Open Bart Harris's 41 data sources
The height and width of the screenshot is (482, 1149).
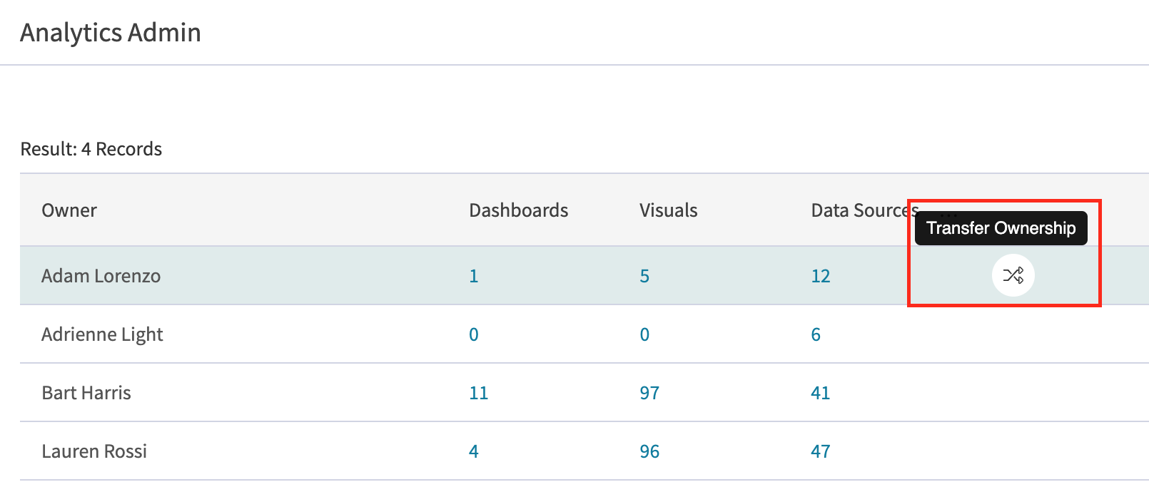tap(821, 393)
